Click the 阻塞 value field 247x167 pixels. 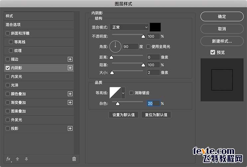153,65
